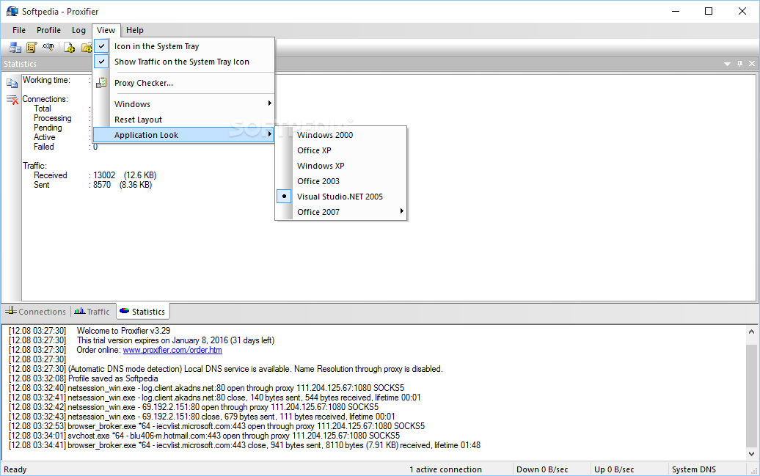760x476 pixels.
Task: Click the log scrollbar down arrow
Action: click(751, 454)
